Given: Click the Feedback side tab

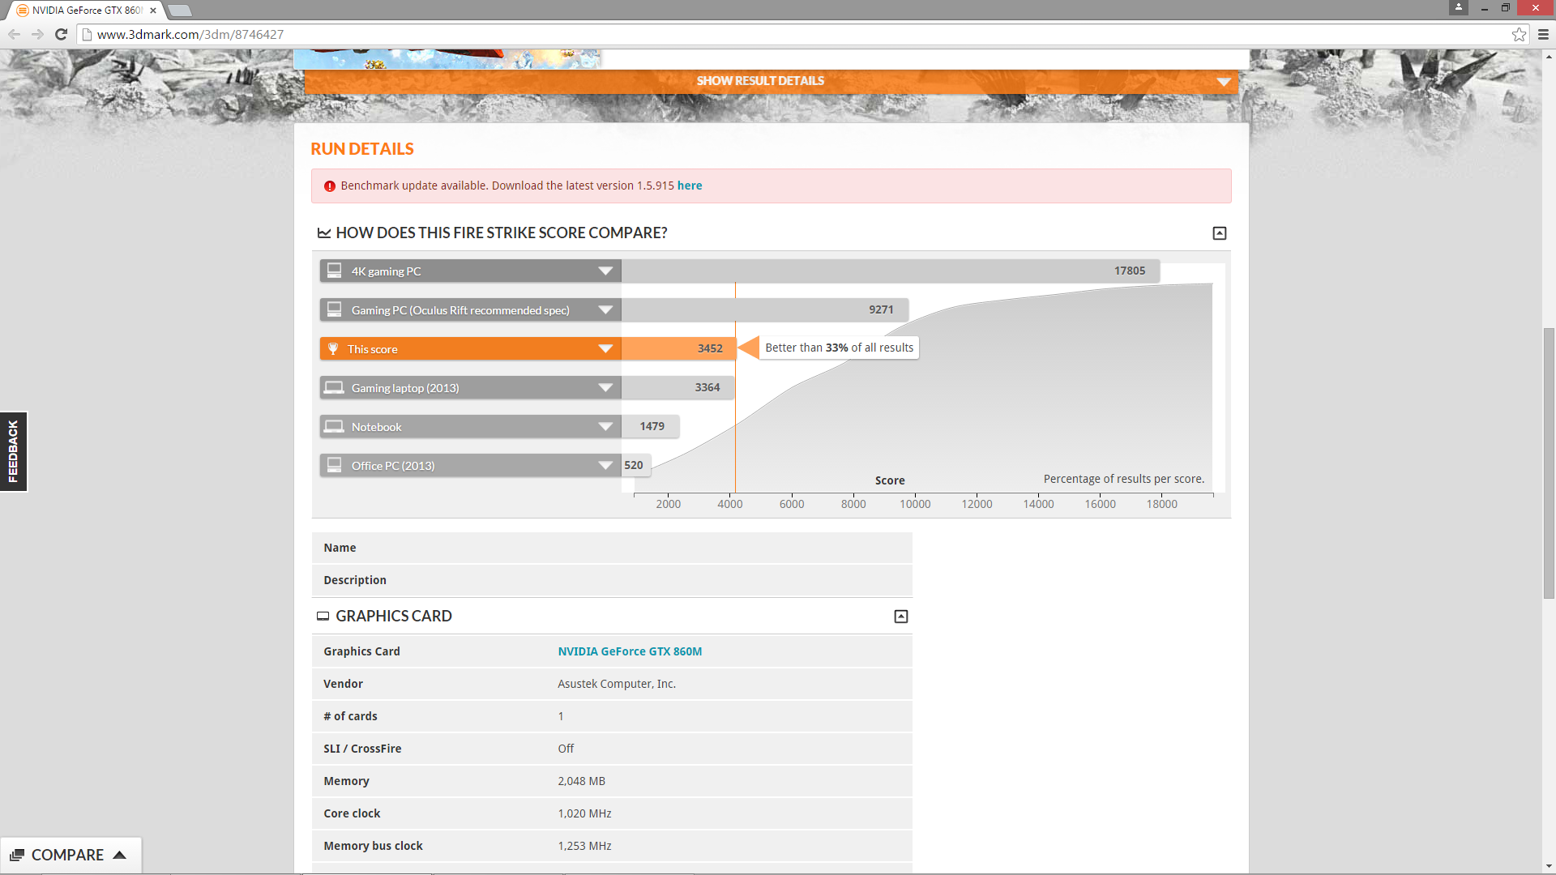Looking at the screenshot, I should (13, 451).
